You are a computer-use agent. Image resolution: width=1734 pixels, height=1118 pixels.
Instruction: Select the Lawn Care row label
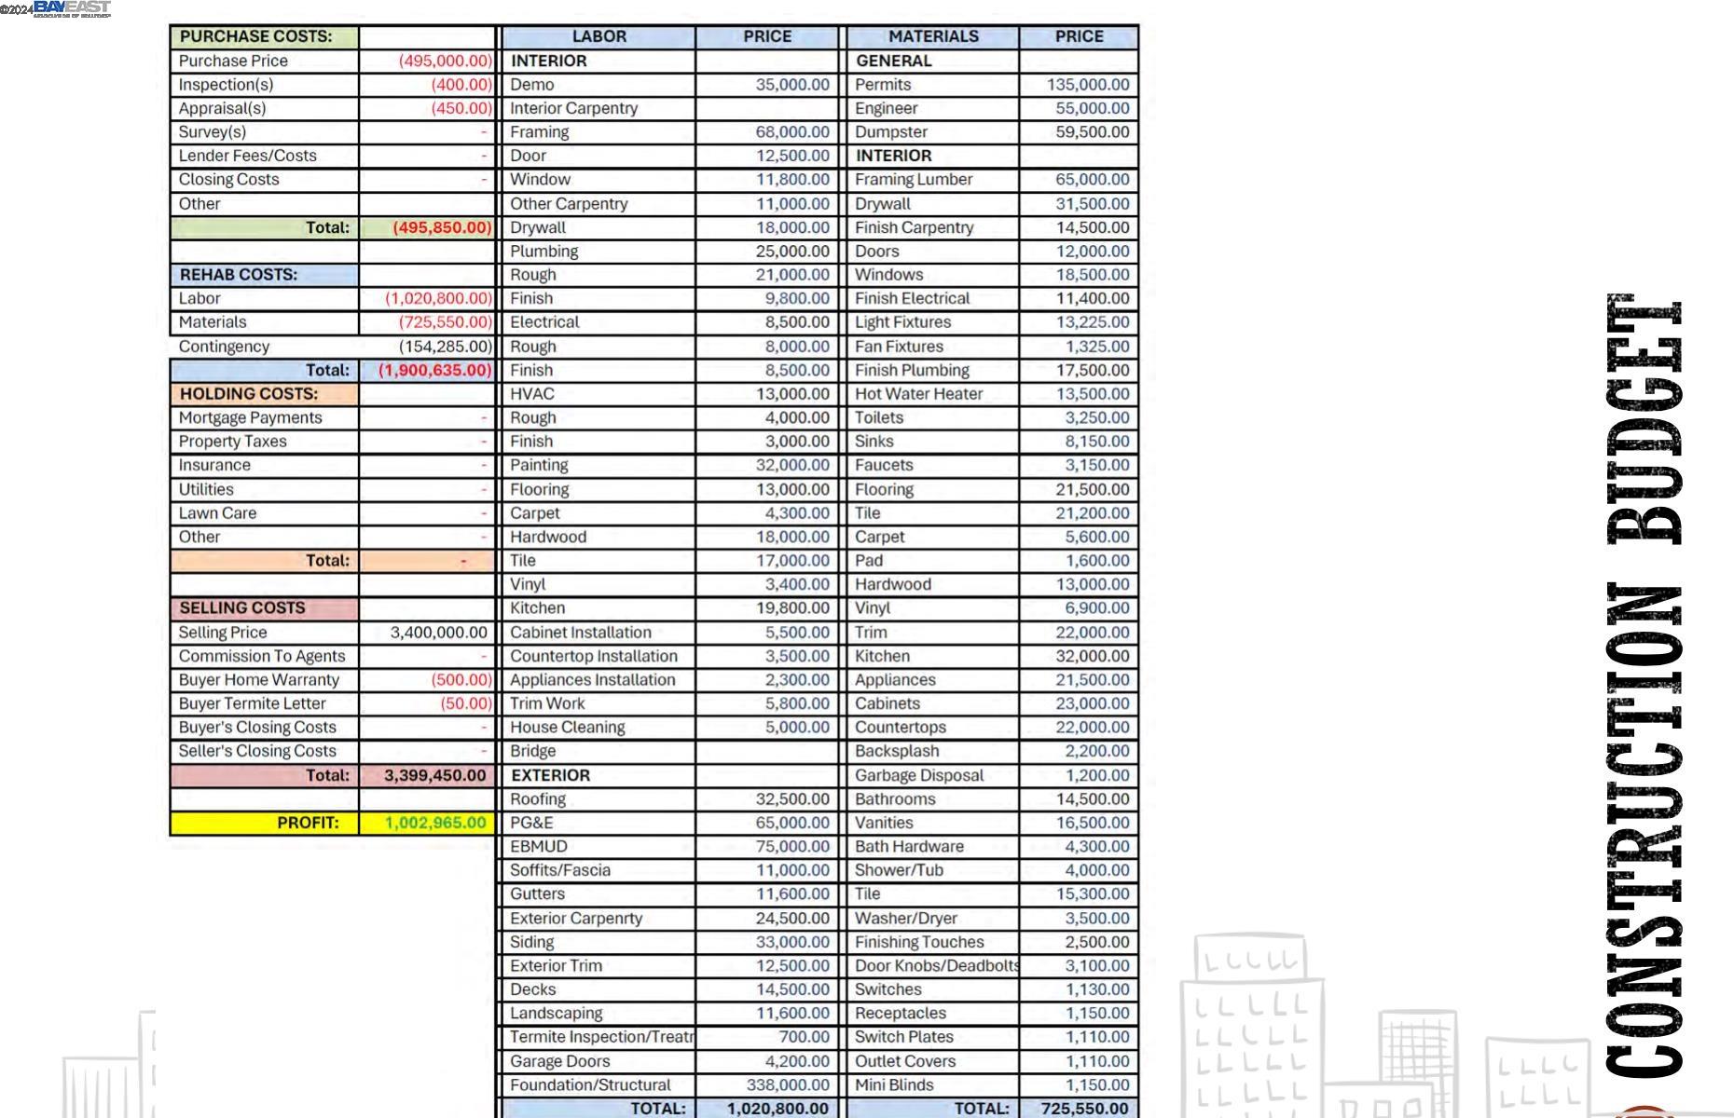[x=217, y=513]
